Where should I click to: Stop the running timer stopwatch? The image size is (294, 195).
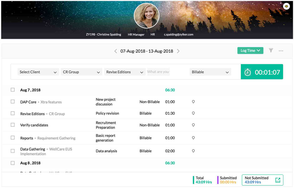[247, 72]
